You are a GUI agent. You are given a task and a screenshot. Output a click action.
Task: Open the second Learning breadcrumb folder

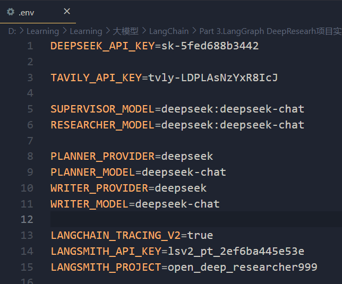86,31
